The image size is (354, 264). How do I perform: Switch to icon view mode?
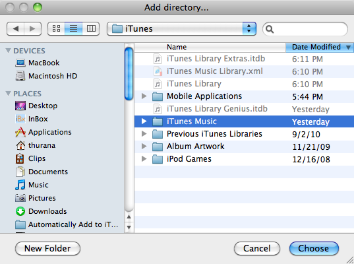click(56, 28)
